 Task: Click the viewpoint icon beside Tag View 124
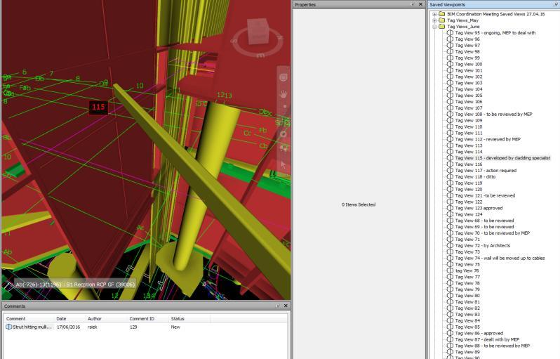(x=450, y=214)
